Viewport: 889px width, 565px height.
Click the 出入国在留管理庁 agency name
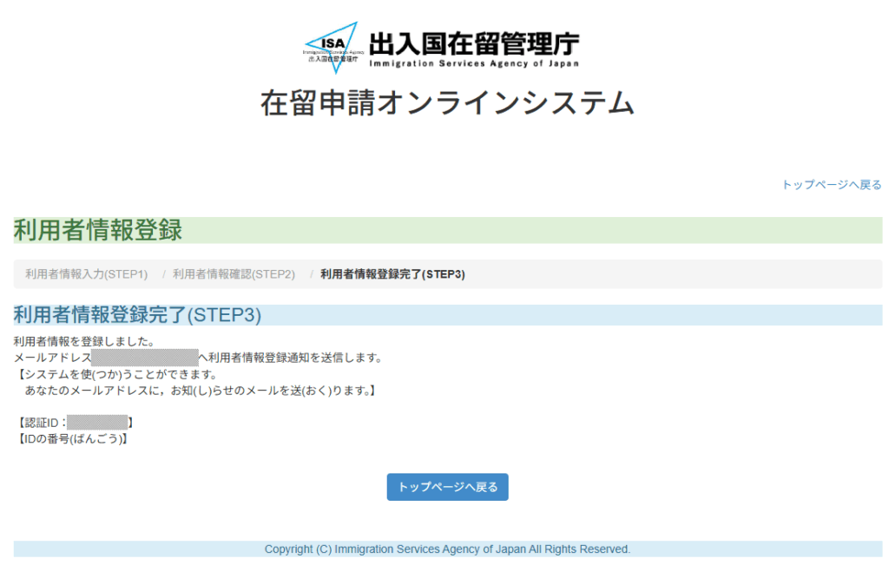(473, 43)
